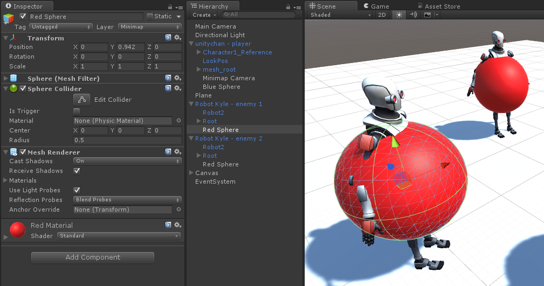Image resolution: width=544 pixels, height=286 pixels.
Task: Click the Add Component button
Action: point(93,257)
